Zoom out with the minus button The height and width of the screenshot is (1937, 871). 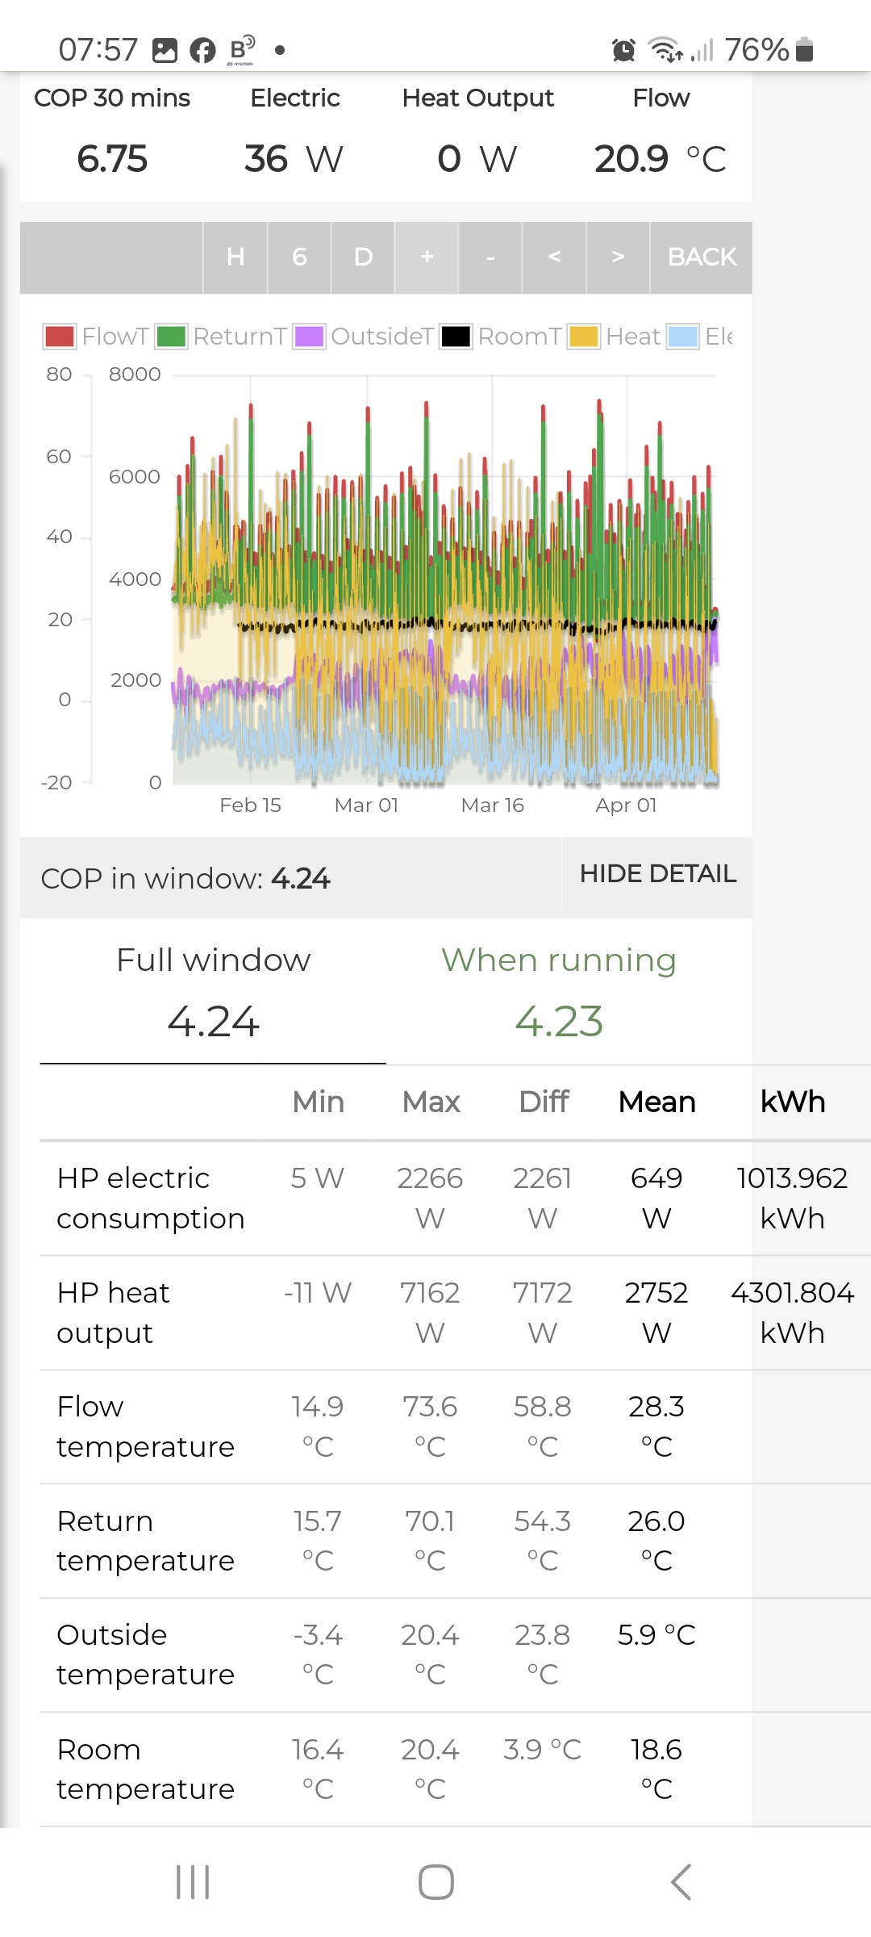(x=490, y=257)
